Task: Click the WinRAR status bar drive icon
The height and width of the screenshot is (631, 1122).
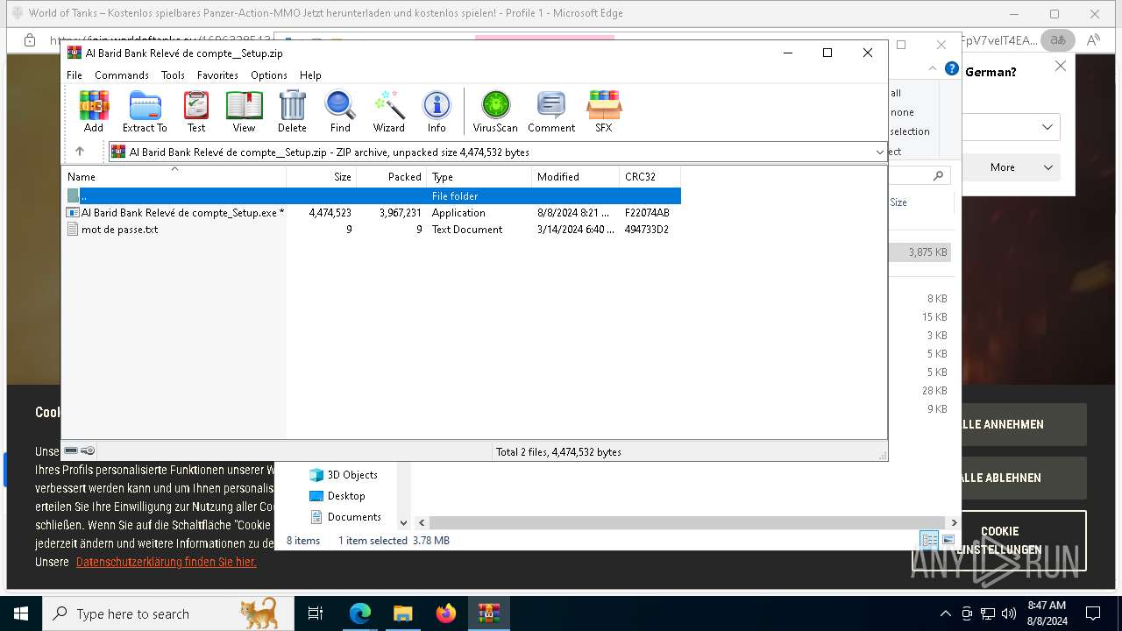Action: point(71,450)
